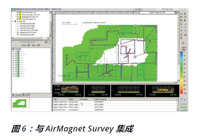Click the Survey Path walking-man icon in tree
Image resolution: width=201 pixels, height=140 pixels.
point(15,21)
